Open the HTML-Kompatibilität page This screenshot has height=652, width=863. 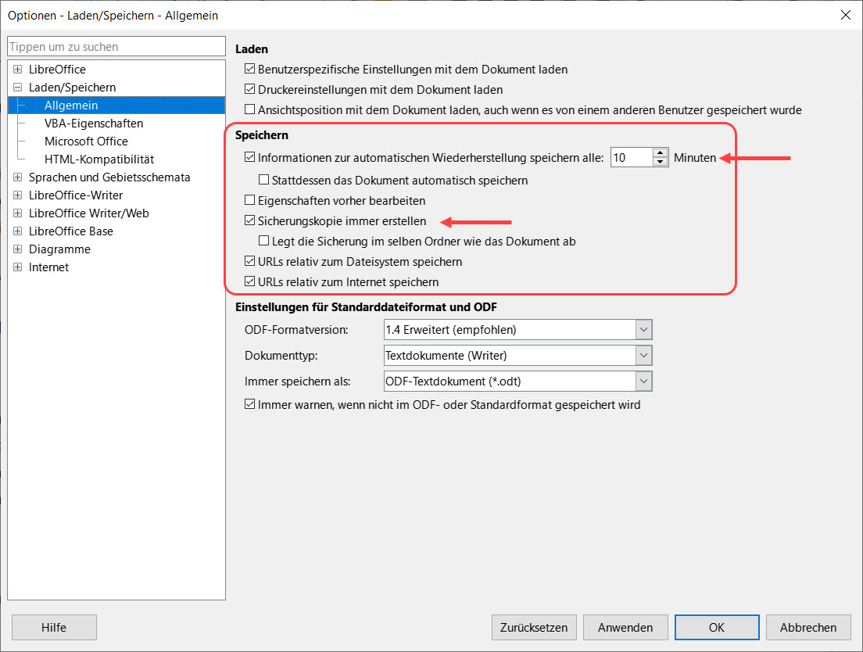tap(99, 159)
